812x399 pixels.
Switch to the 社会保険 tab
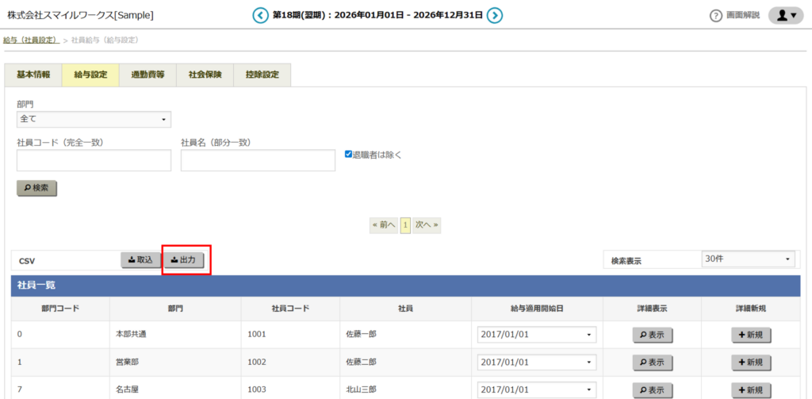click(205, 75)
